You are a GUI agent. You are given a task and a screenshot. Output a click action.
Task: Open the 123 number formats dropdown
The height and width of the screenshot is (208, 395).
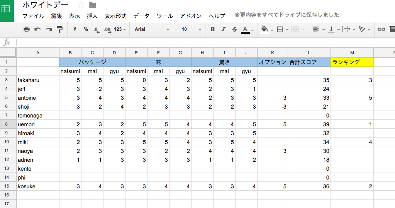click(120, 29)
